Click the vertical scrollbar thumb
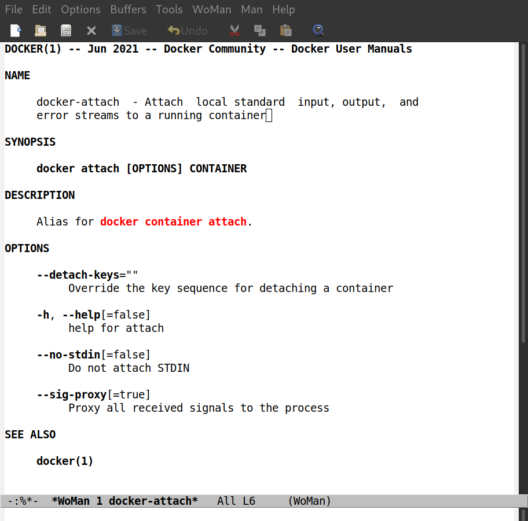The height and width of the screenshot is (521, 528). click(x=523, y=193)
